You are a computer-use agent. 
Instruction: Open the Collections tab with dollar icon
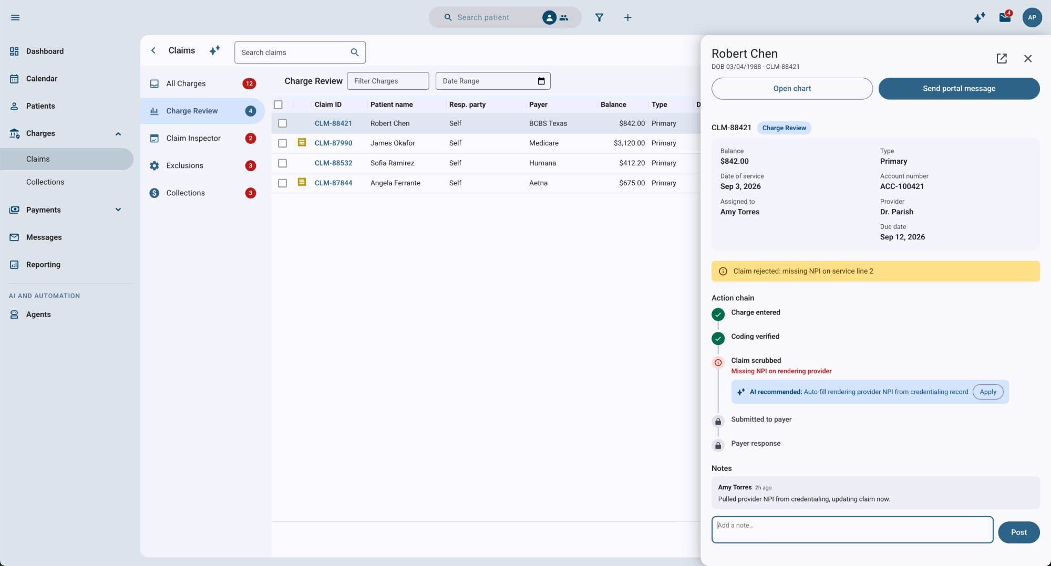203,193
